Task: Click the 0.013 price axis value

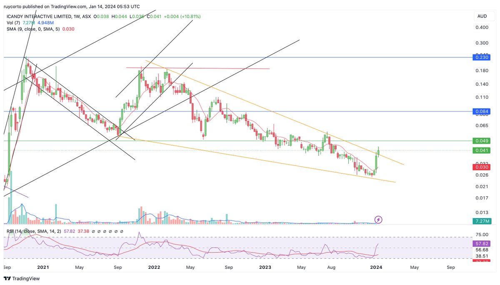Action: pos(481,213)
